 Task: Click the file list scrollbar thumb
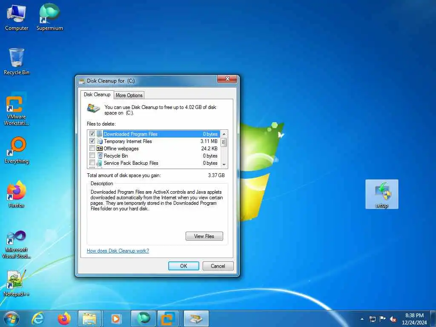pyautogui.click(x=224, y=143)
